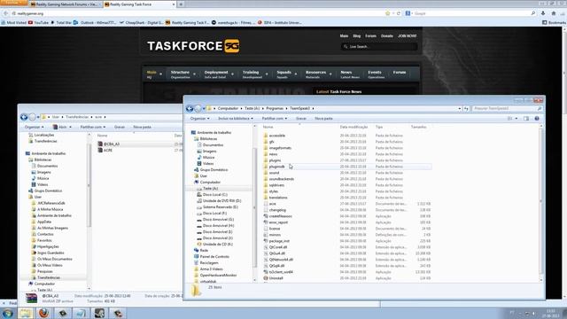Select the plugins folder
567x319 pixels.
(x=275, y=160)
